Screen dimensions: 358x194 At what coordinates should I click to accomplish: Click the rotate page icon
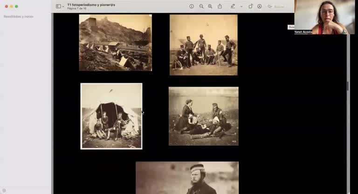[x=250, y=7]
